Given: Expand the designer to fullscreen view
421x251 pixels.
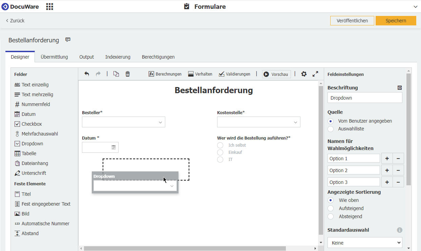Looking at the screenshot, I should tap(315, 74).
